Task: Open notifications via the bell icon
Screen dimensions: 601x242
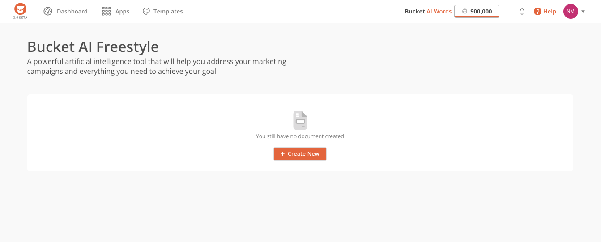Action: click(x=522, y=12)
